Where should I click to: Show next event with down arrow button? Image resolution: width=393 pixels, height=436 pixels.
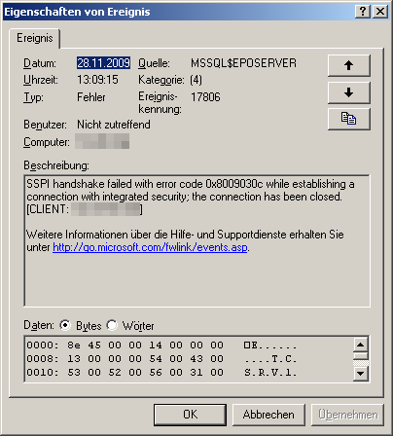[349, 92]
